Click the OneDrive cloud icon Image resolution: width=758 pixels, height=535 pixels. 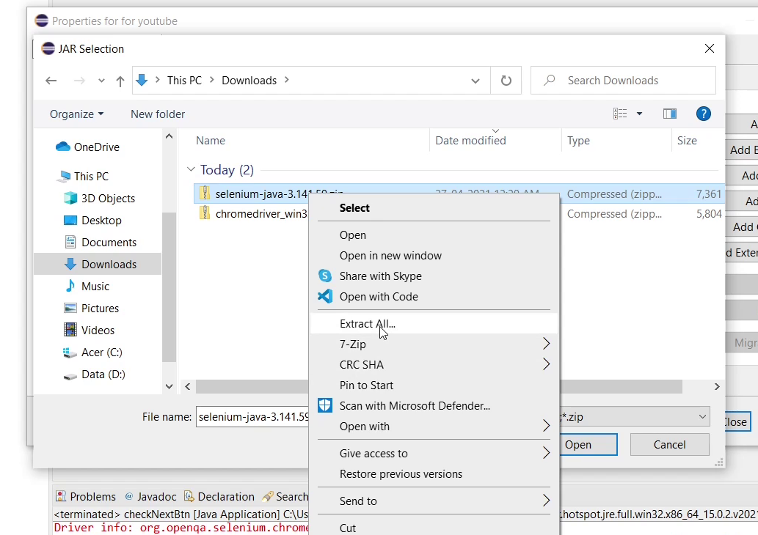(63, 147)
